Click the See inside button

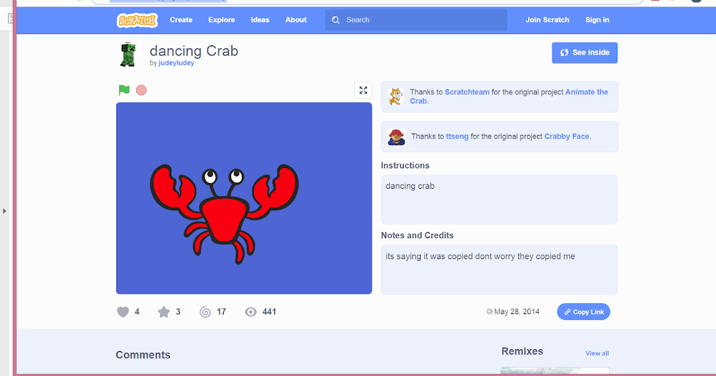pos(585,53)
